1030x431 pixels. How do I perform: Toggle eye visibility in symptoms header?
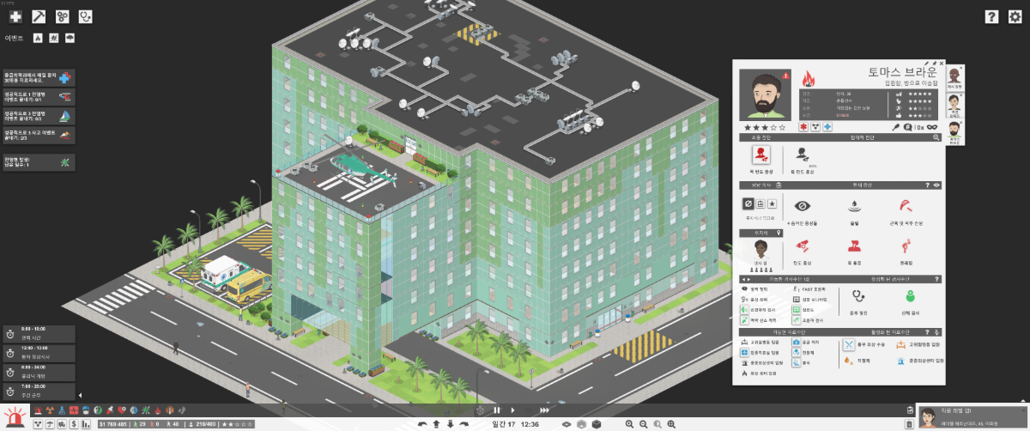pyautogui.click(x=936, y=185)
